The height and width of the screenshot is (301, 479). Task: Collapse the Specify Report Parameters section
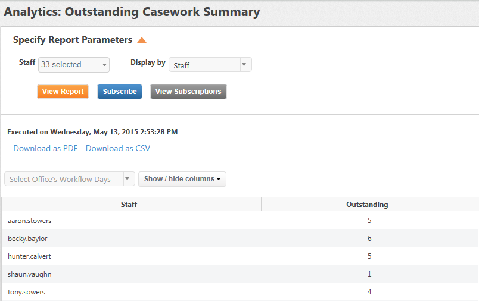click(x=142, y=40)
